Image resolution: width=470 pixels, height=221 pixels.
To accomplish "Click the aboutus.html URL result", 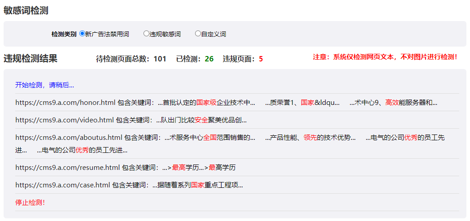I will click(69, 137).
